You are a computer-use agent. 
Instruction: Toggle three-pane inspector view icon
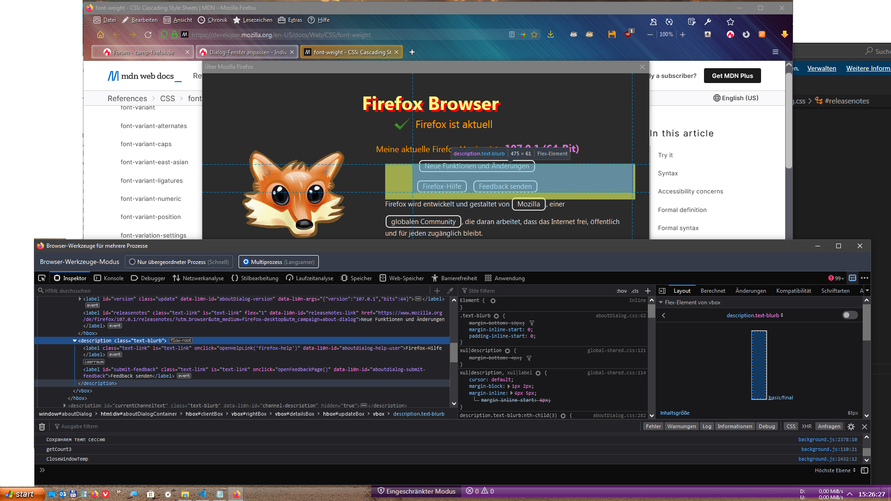pos(662,291)
